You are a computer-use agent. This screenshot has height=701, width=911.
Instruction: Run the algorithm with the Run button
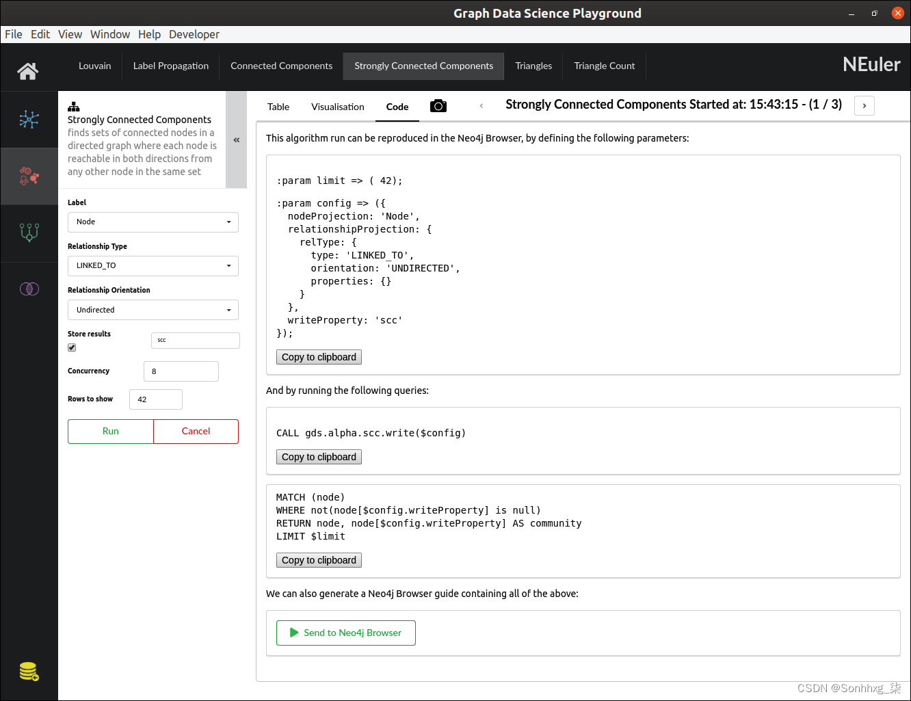pos(111,432)
